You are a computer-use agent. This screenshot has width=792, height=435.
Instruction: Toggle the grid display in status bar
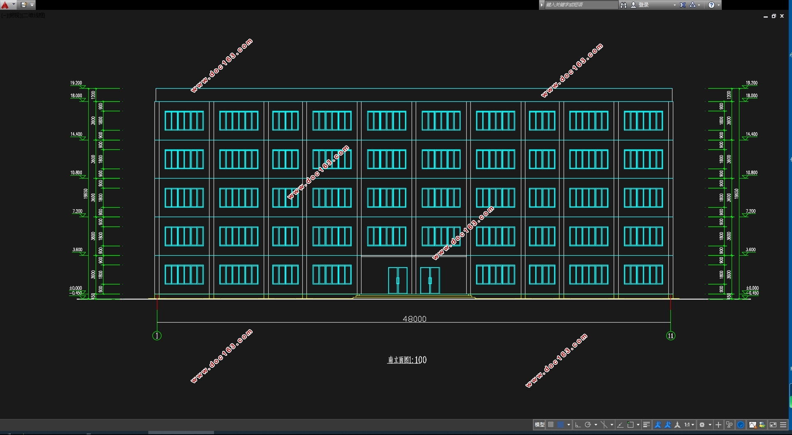pos(551,425)
